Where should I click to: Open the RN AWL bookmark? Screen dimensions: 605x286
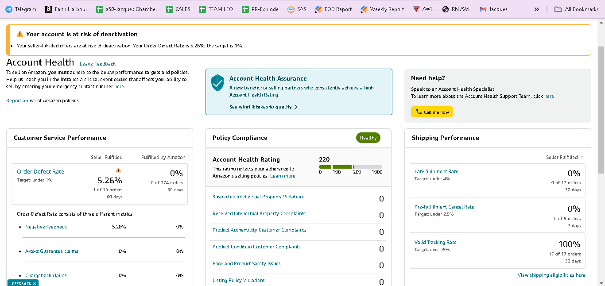click(456, 9)
